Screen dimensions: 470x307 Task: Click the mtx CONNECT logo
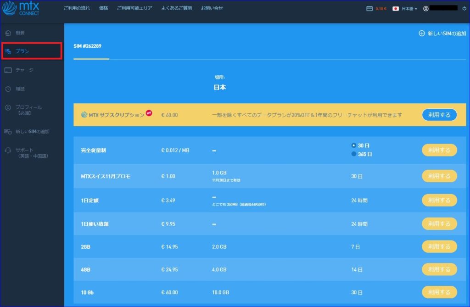[21, 9]
